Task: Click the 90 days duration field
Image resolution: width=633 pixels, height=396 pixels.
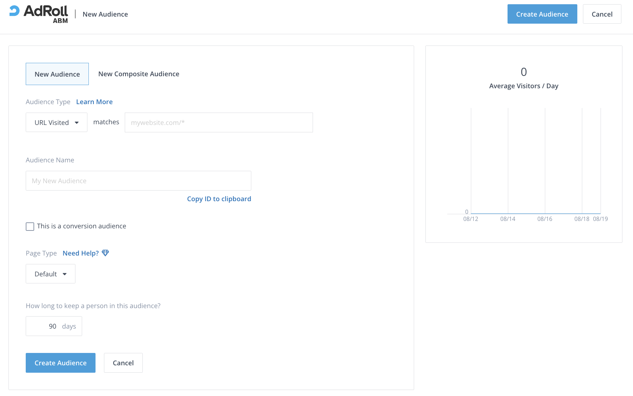Action: (54, 326)
